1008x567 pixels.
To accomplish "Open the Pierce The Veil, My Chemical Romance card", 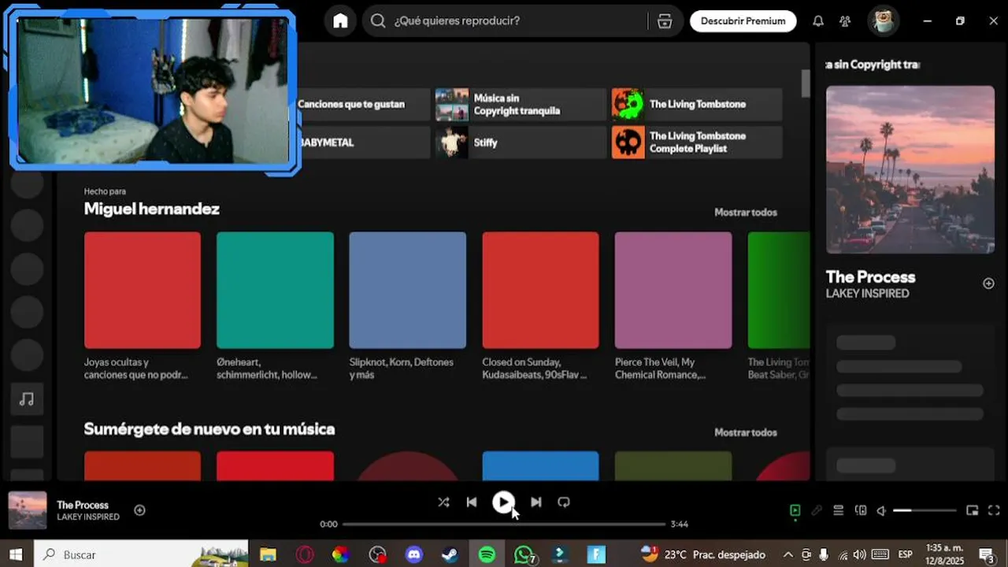I will (x=673, y=307).
